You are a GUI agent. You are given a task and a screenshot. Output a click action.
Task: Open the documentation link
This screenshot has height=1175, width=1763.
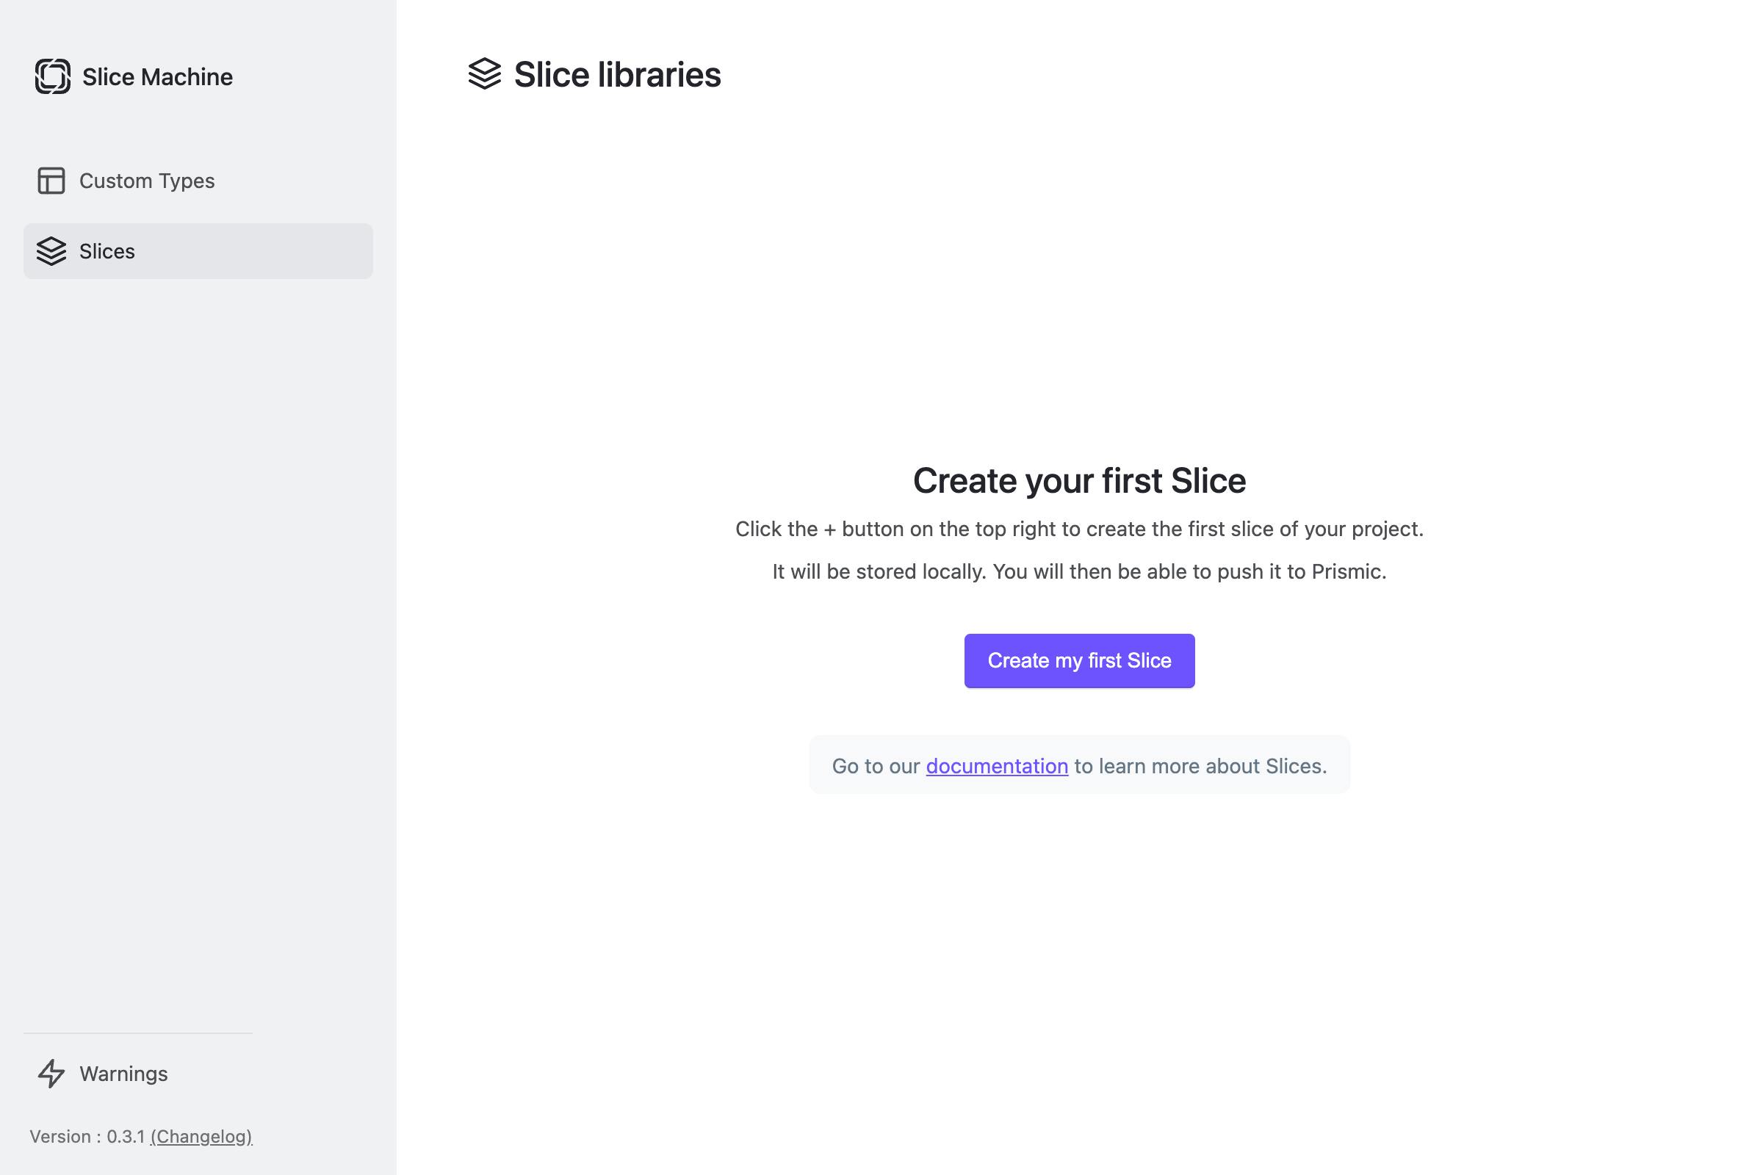(x=997, y=766)
